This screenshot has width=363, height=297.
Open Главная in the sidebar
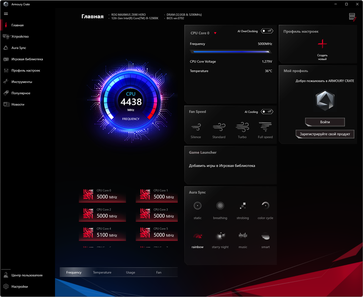click(27, 25)
